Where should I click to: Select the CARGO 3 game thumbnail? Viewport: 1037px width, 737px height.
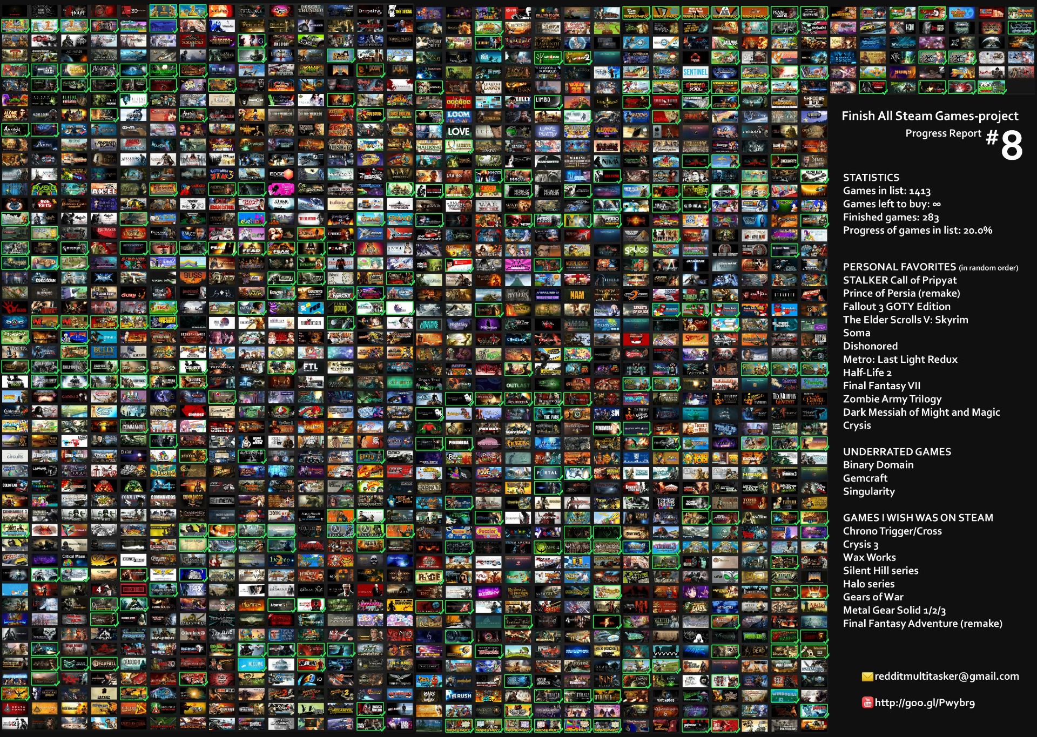[74, 396]
